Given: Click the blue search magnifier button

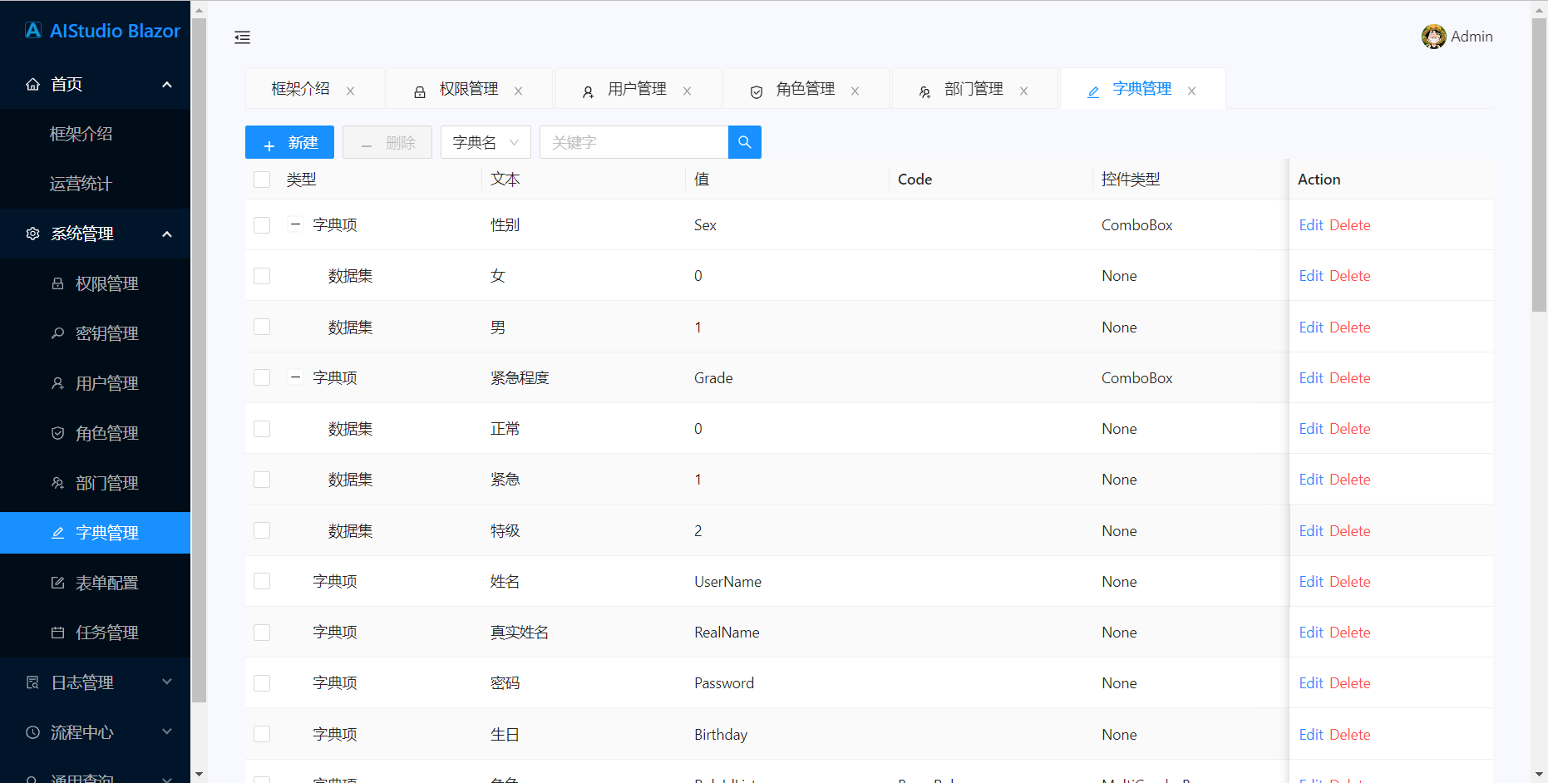Looking at the screenshot, I should point(744,142).
